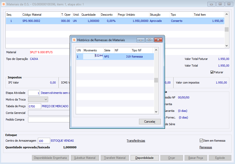Viewport: 235px width, 164px height.
Task: Click the NF column header in history grid
Action: point(123,50)
